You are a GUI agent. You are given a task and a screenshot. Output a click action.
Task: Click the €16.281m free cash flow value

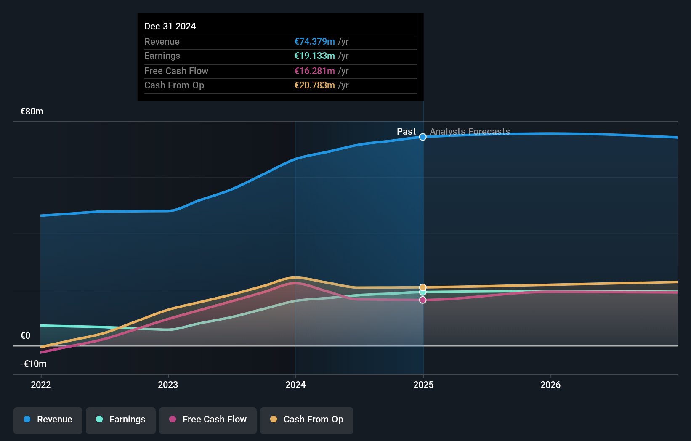point(314,71)
